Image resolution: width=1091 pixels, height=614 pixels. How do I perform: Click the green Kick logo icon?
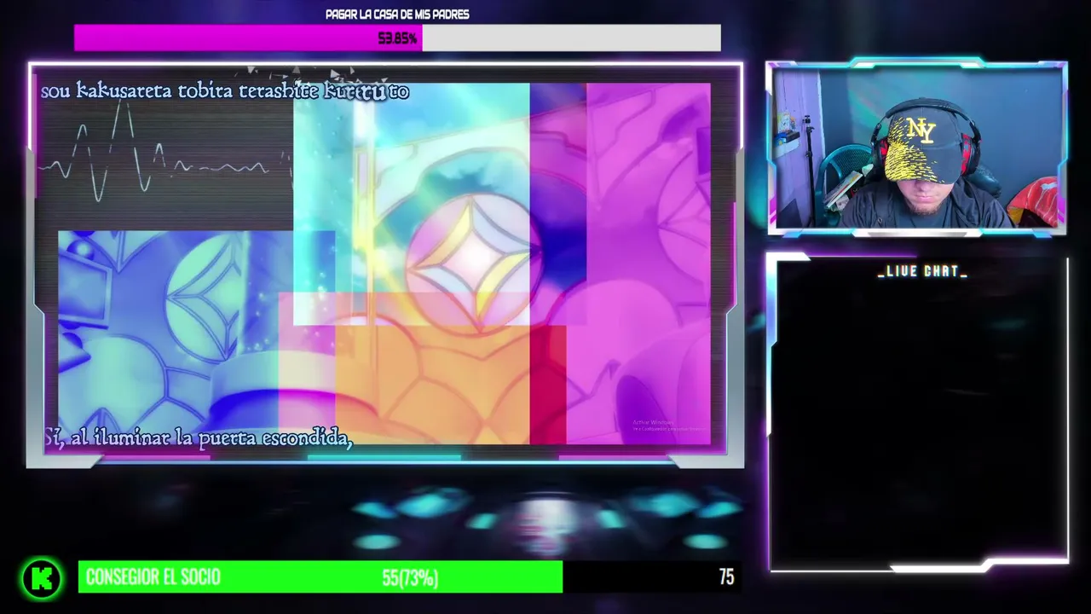click(42, 579)
